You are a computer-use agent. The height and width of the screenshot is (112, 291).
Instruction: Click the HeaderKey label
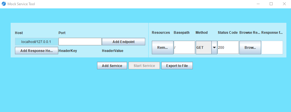point(68,51)
